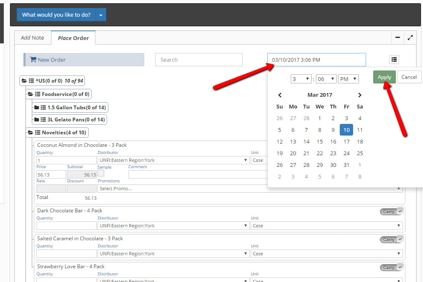Collapse the *US folder icon
The width and height of the screenshot is (423, 282).
pyautogui.click(x=25, y=81)
